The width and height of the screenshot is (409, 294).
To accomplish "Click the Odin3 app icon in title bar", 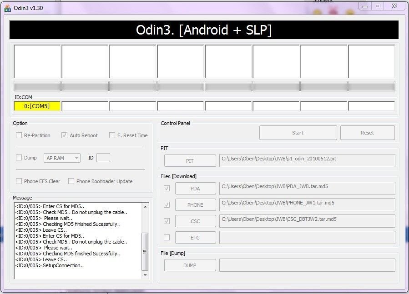I will coord(7,8).
